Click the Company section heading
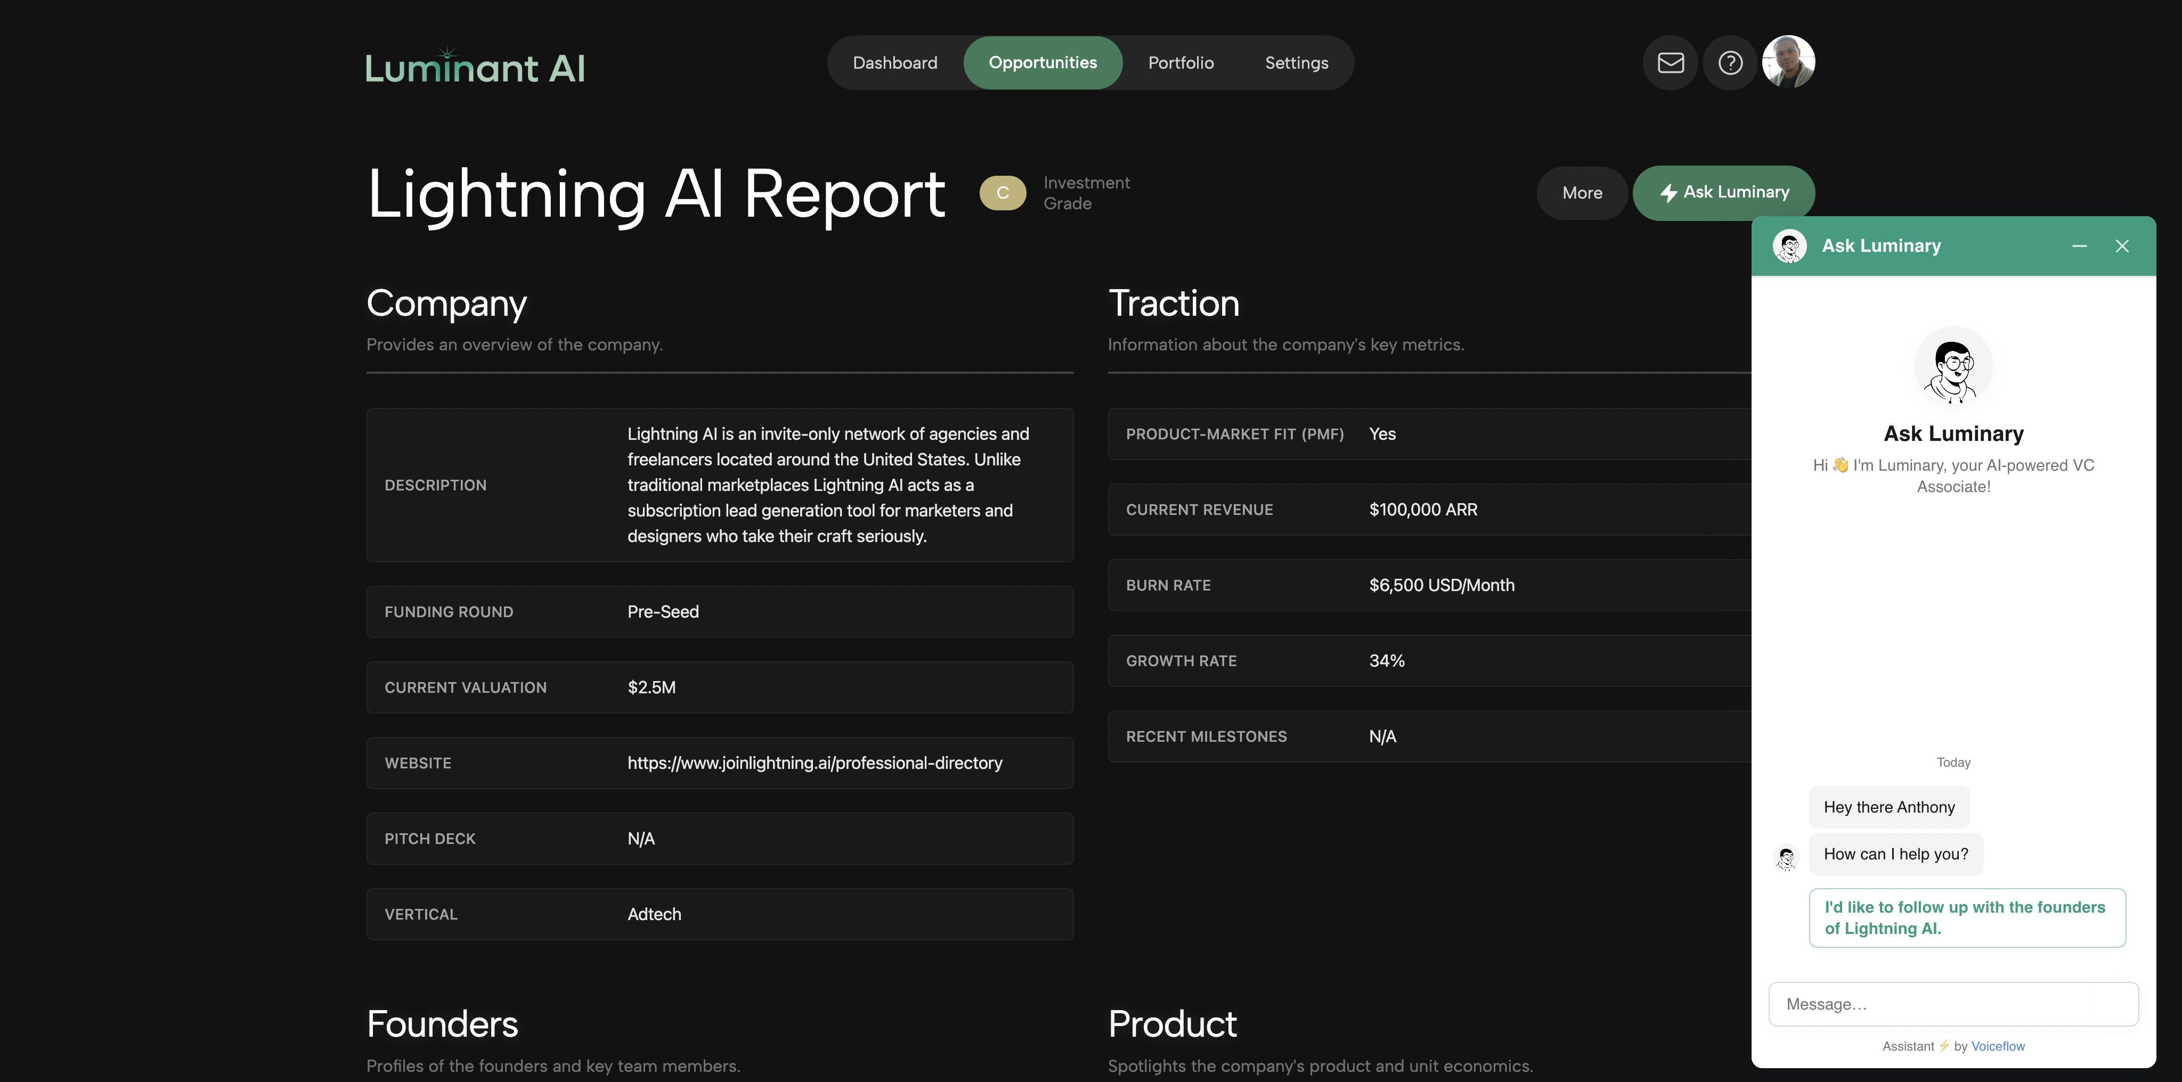Screen dimensions: 2182x1082 pyautogui.click(x=446, y=304)
